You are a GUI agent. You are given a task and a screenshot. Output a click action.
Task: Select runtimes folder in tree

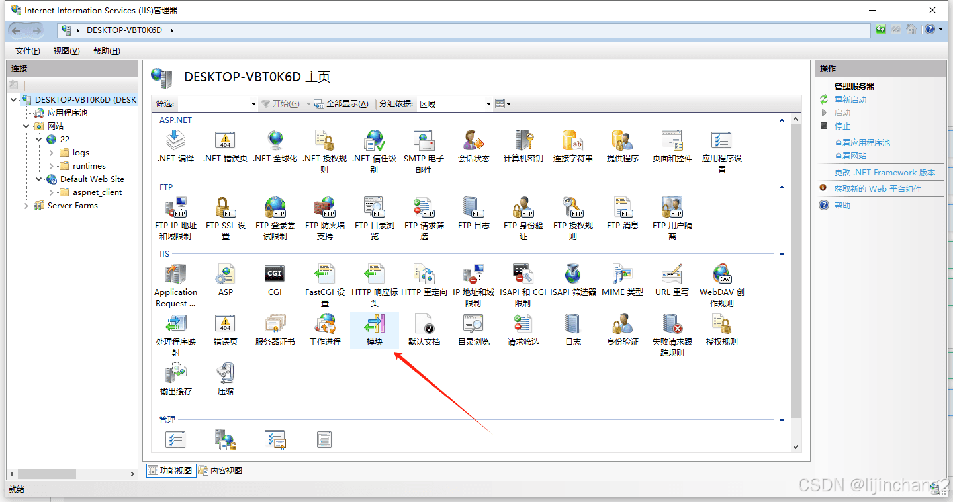coord(89,166)
